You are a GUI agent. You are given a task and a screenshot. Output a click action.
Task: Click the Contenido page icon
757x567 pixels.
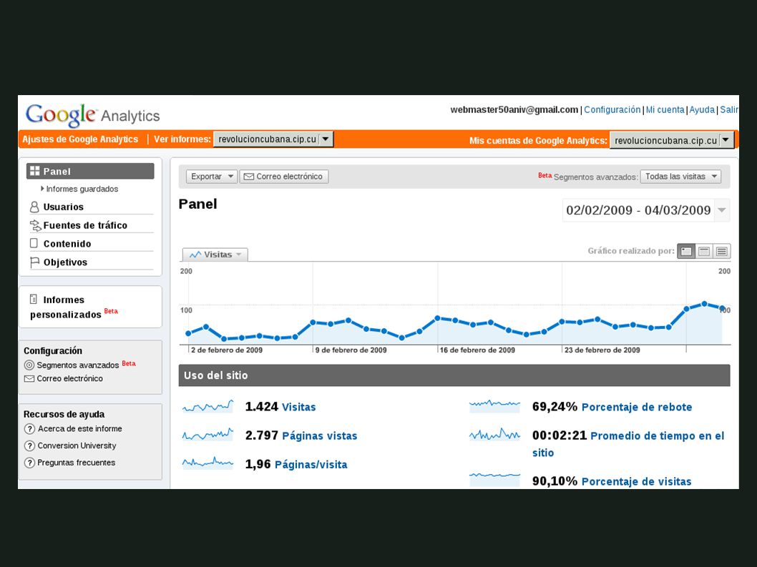click(34, 243)
